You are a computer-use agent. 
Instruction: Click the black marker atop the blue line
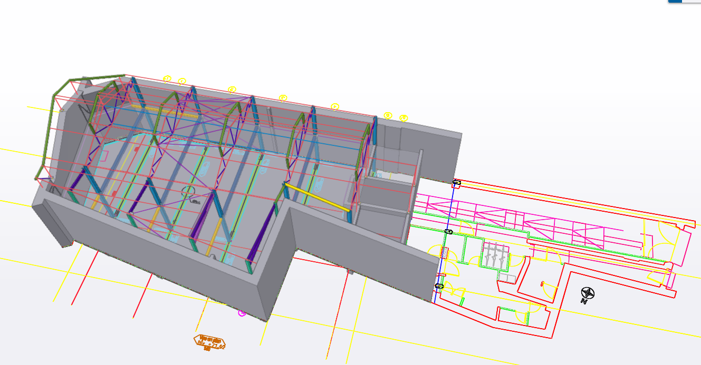tap(457, 183)
